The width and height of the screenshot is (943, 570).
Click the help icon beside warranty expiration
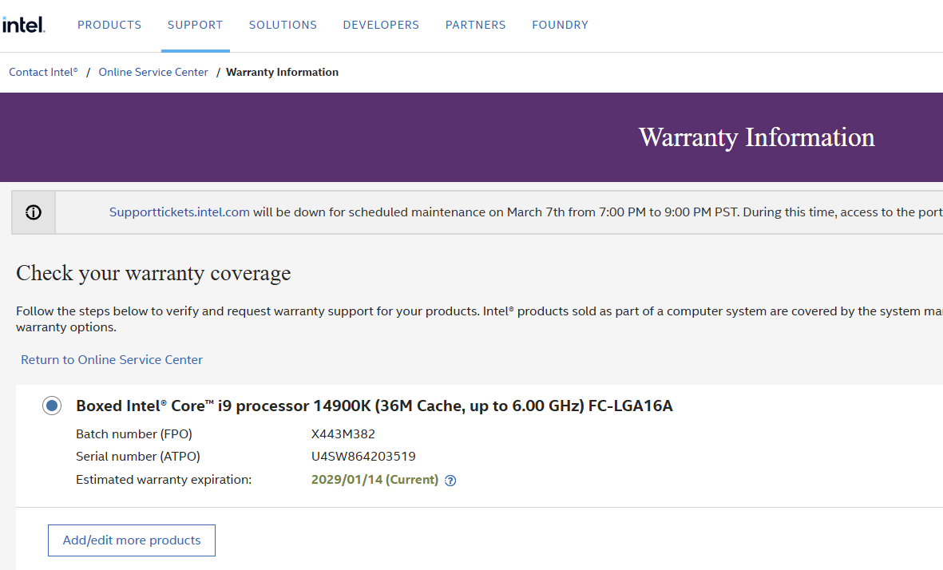pyautogui.click(x=450, y=481)
